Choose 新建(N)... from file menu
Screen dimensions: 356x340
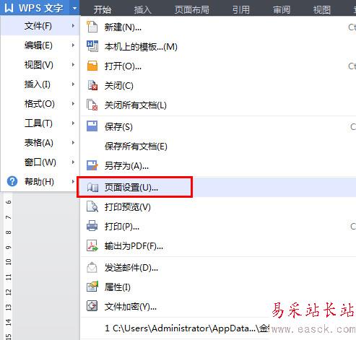point(218,27)
